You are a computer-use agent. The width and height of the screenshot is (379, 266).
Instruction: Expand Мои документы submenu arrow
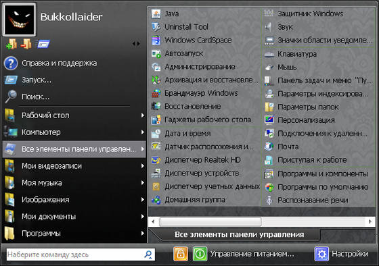(x=143, y=217)
